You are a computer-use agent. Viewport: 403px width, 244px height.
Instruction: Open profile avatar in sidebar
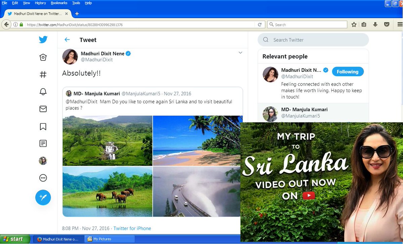coord(43,161)
